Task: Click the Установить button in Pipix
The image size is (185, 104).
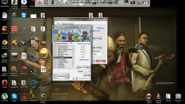Action: [x=61, y=76]
